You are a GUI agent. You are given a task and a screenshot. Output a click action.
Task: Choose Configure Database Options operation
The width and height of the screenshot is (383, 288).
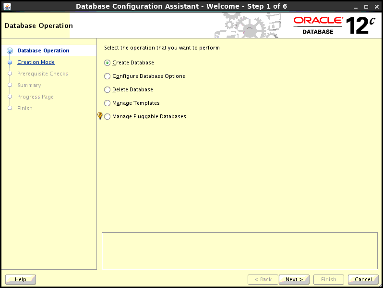pos(107,76)
